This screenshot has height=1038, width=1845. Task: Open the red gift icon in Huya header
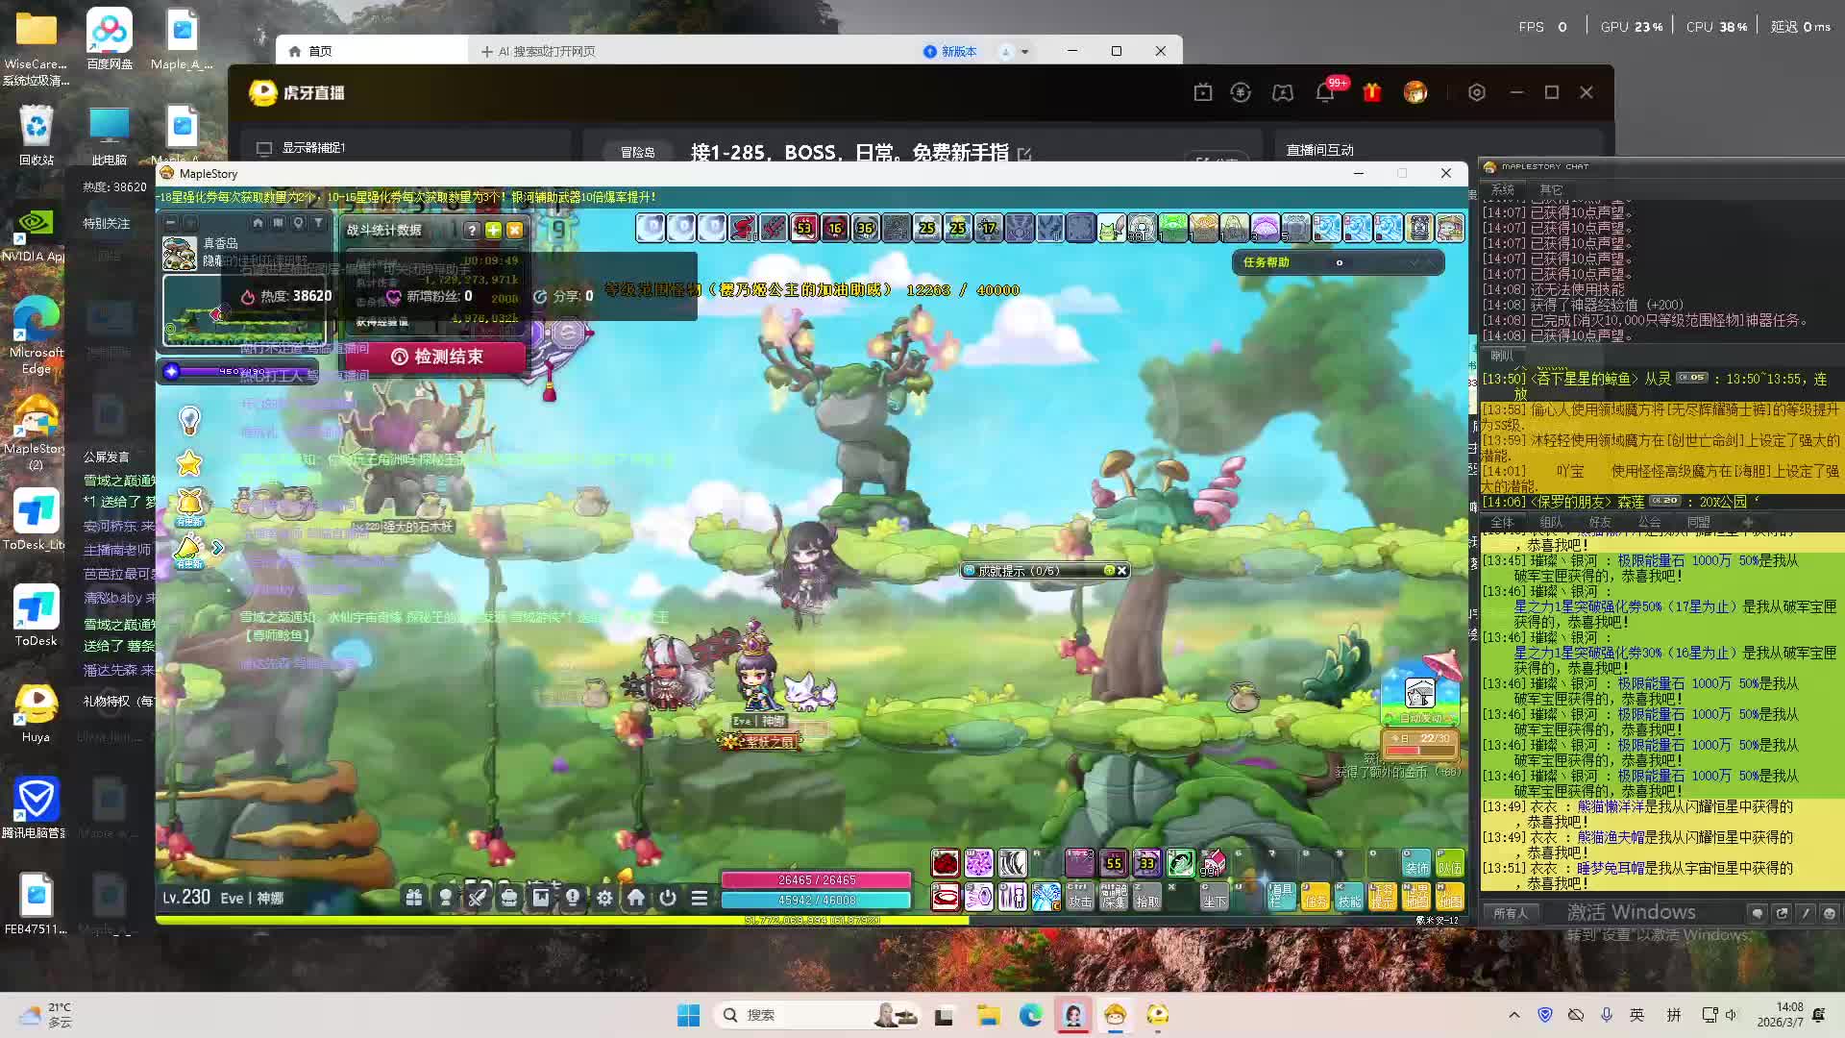point(1371,92)
